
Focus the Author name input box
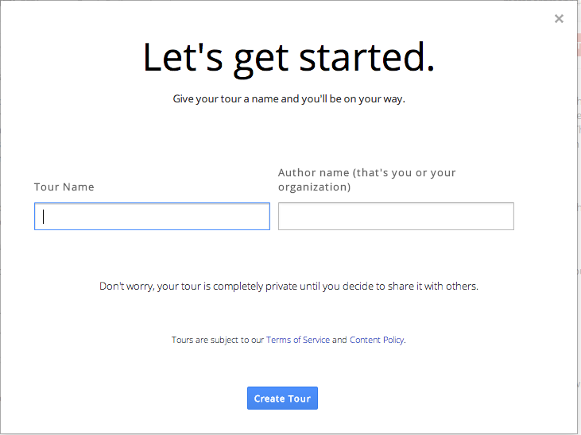[x=396, y=217]
